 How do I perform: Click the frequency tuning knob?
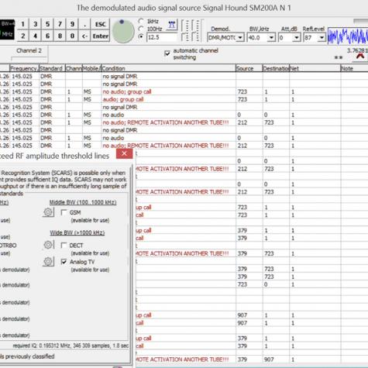(123, 31)
